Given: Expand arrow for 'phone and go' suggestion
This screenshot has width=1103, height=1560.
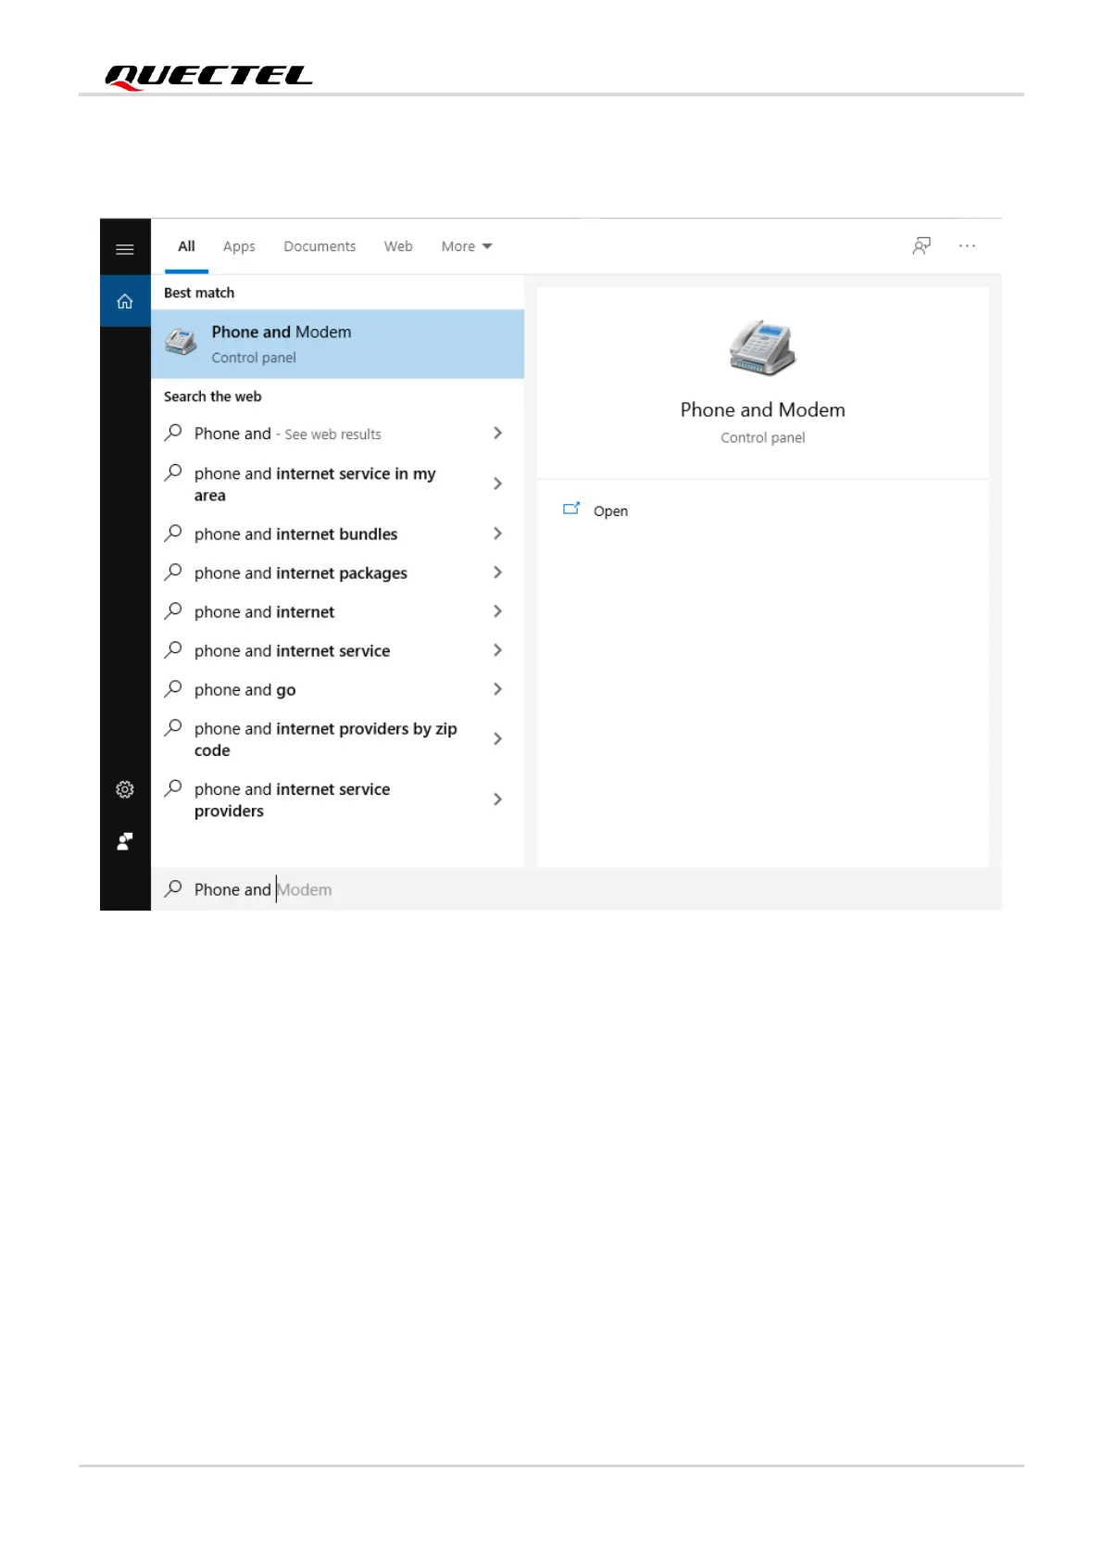Looking at the screenshot, I should 497,689.
